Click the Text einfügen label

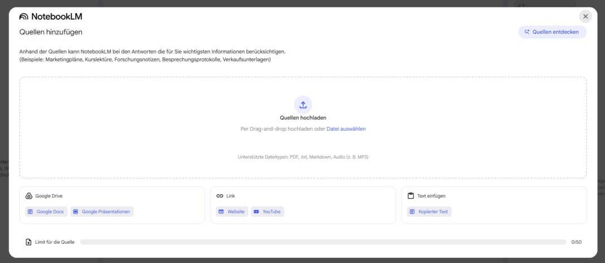[x=431, y=196]
